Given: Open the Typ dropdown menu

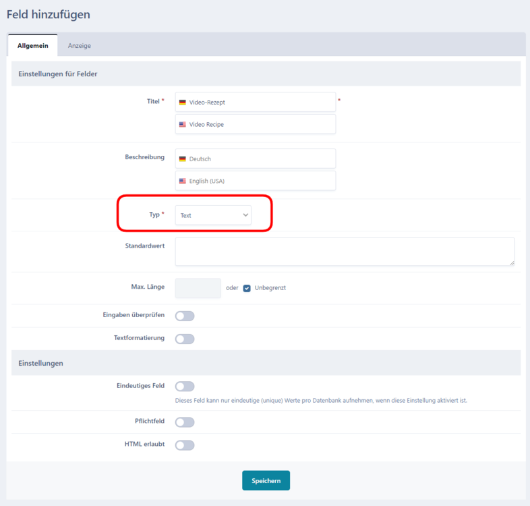Looking at the screenshot, I should (212, 215).
